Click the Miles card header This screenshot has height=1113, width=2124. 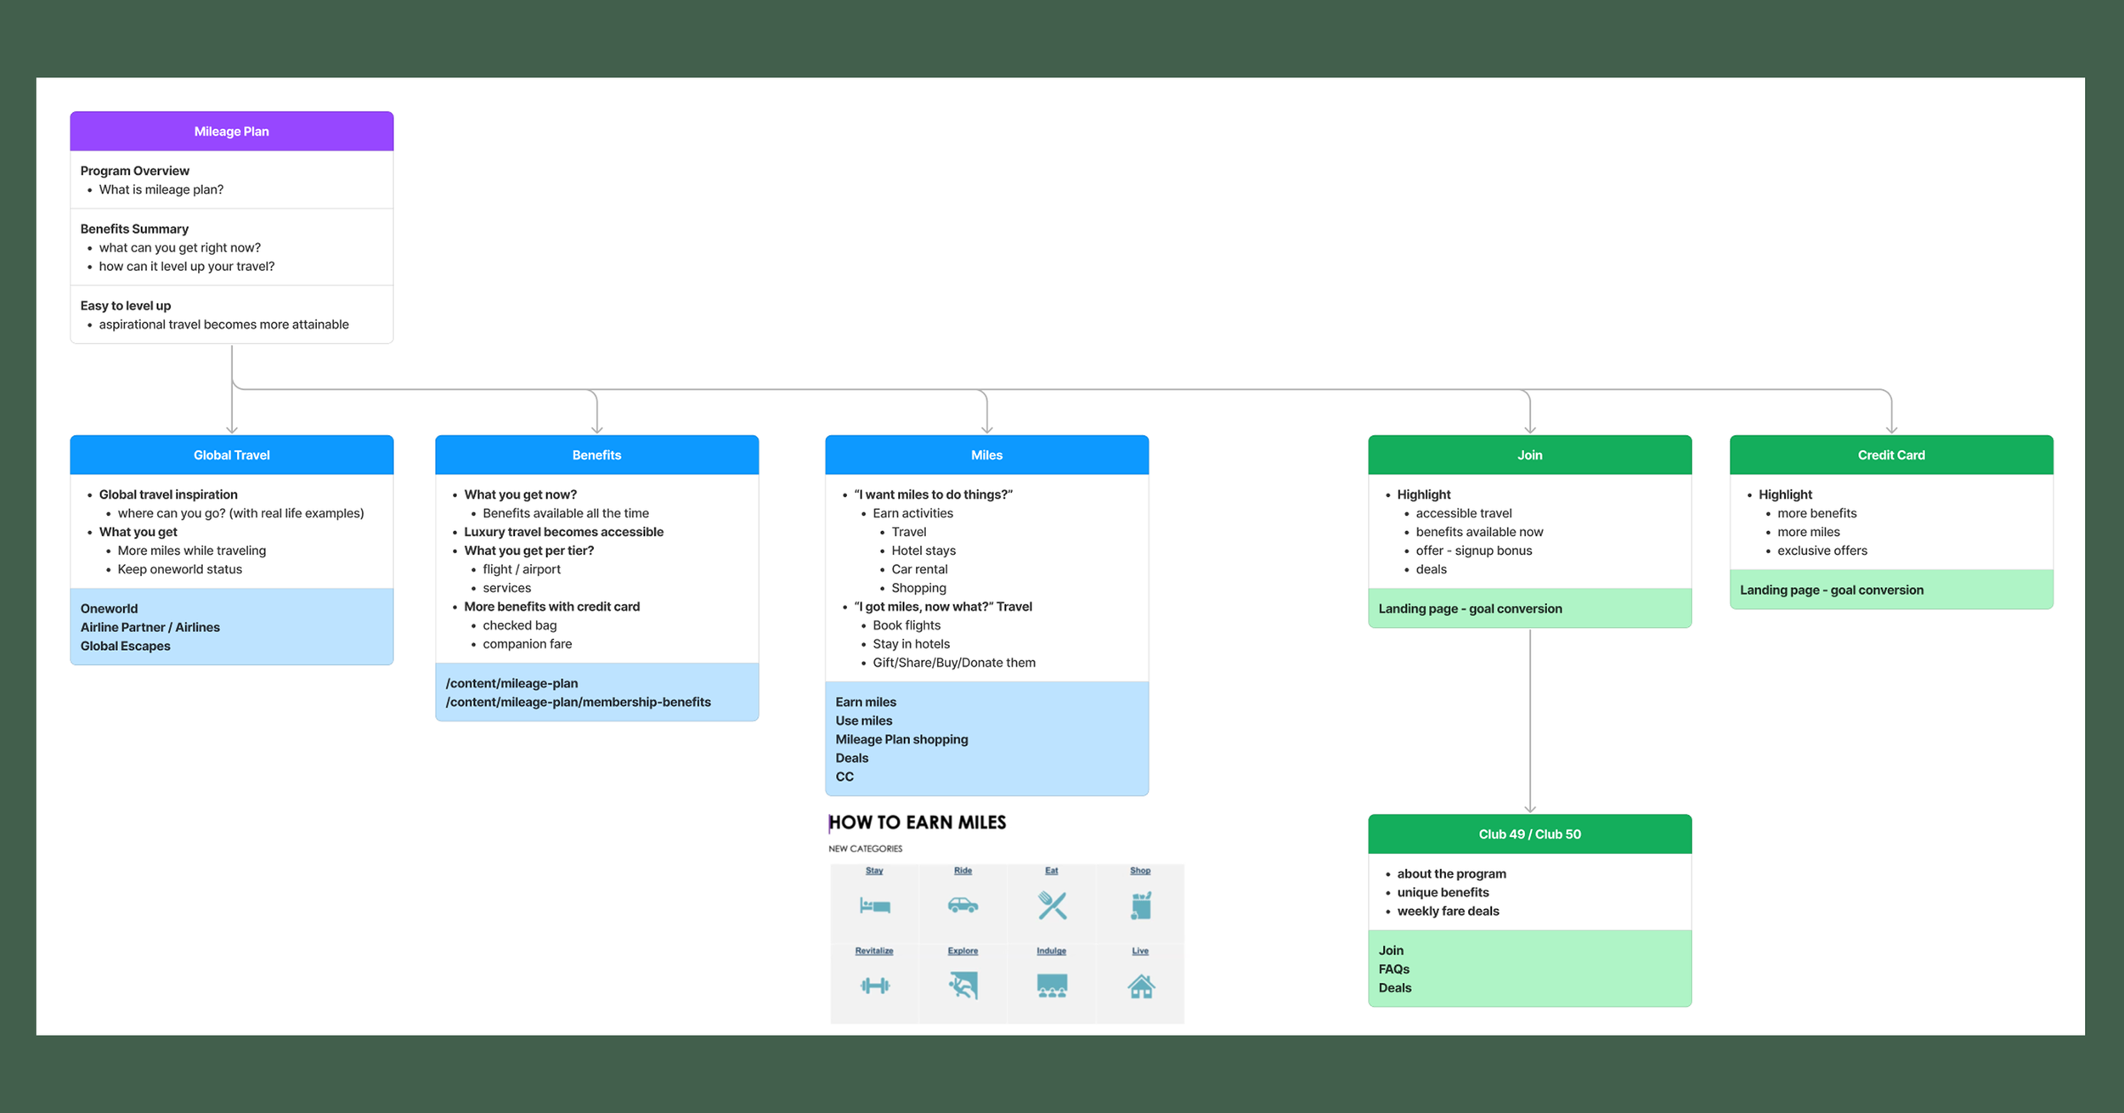pos(986,455)
